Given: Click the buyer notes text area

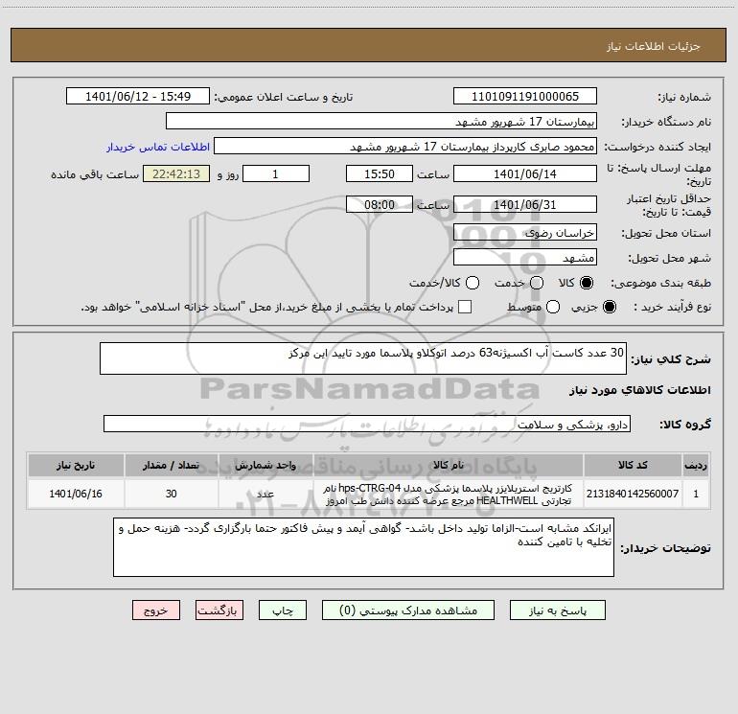Looking at the screenshot, I should [363, 547].
